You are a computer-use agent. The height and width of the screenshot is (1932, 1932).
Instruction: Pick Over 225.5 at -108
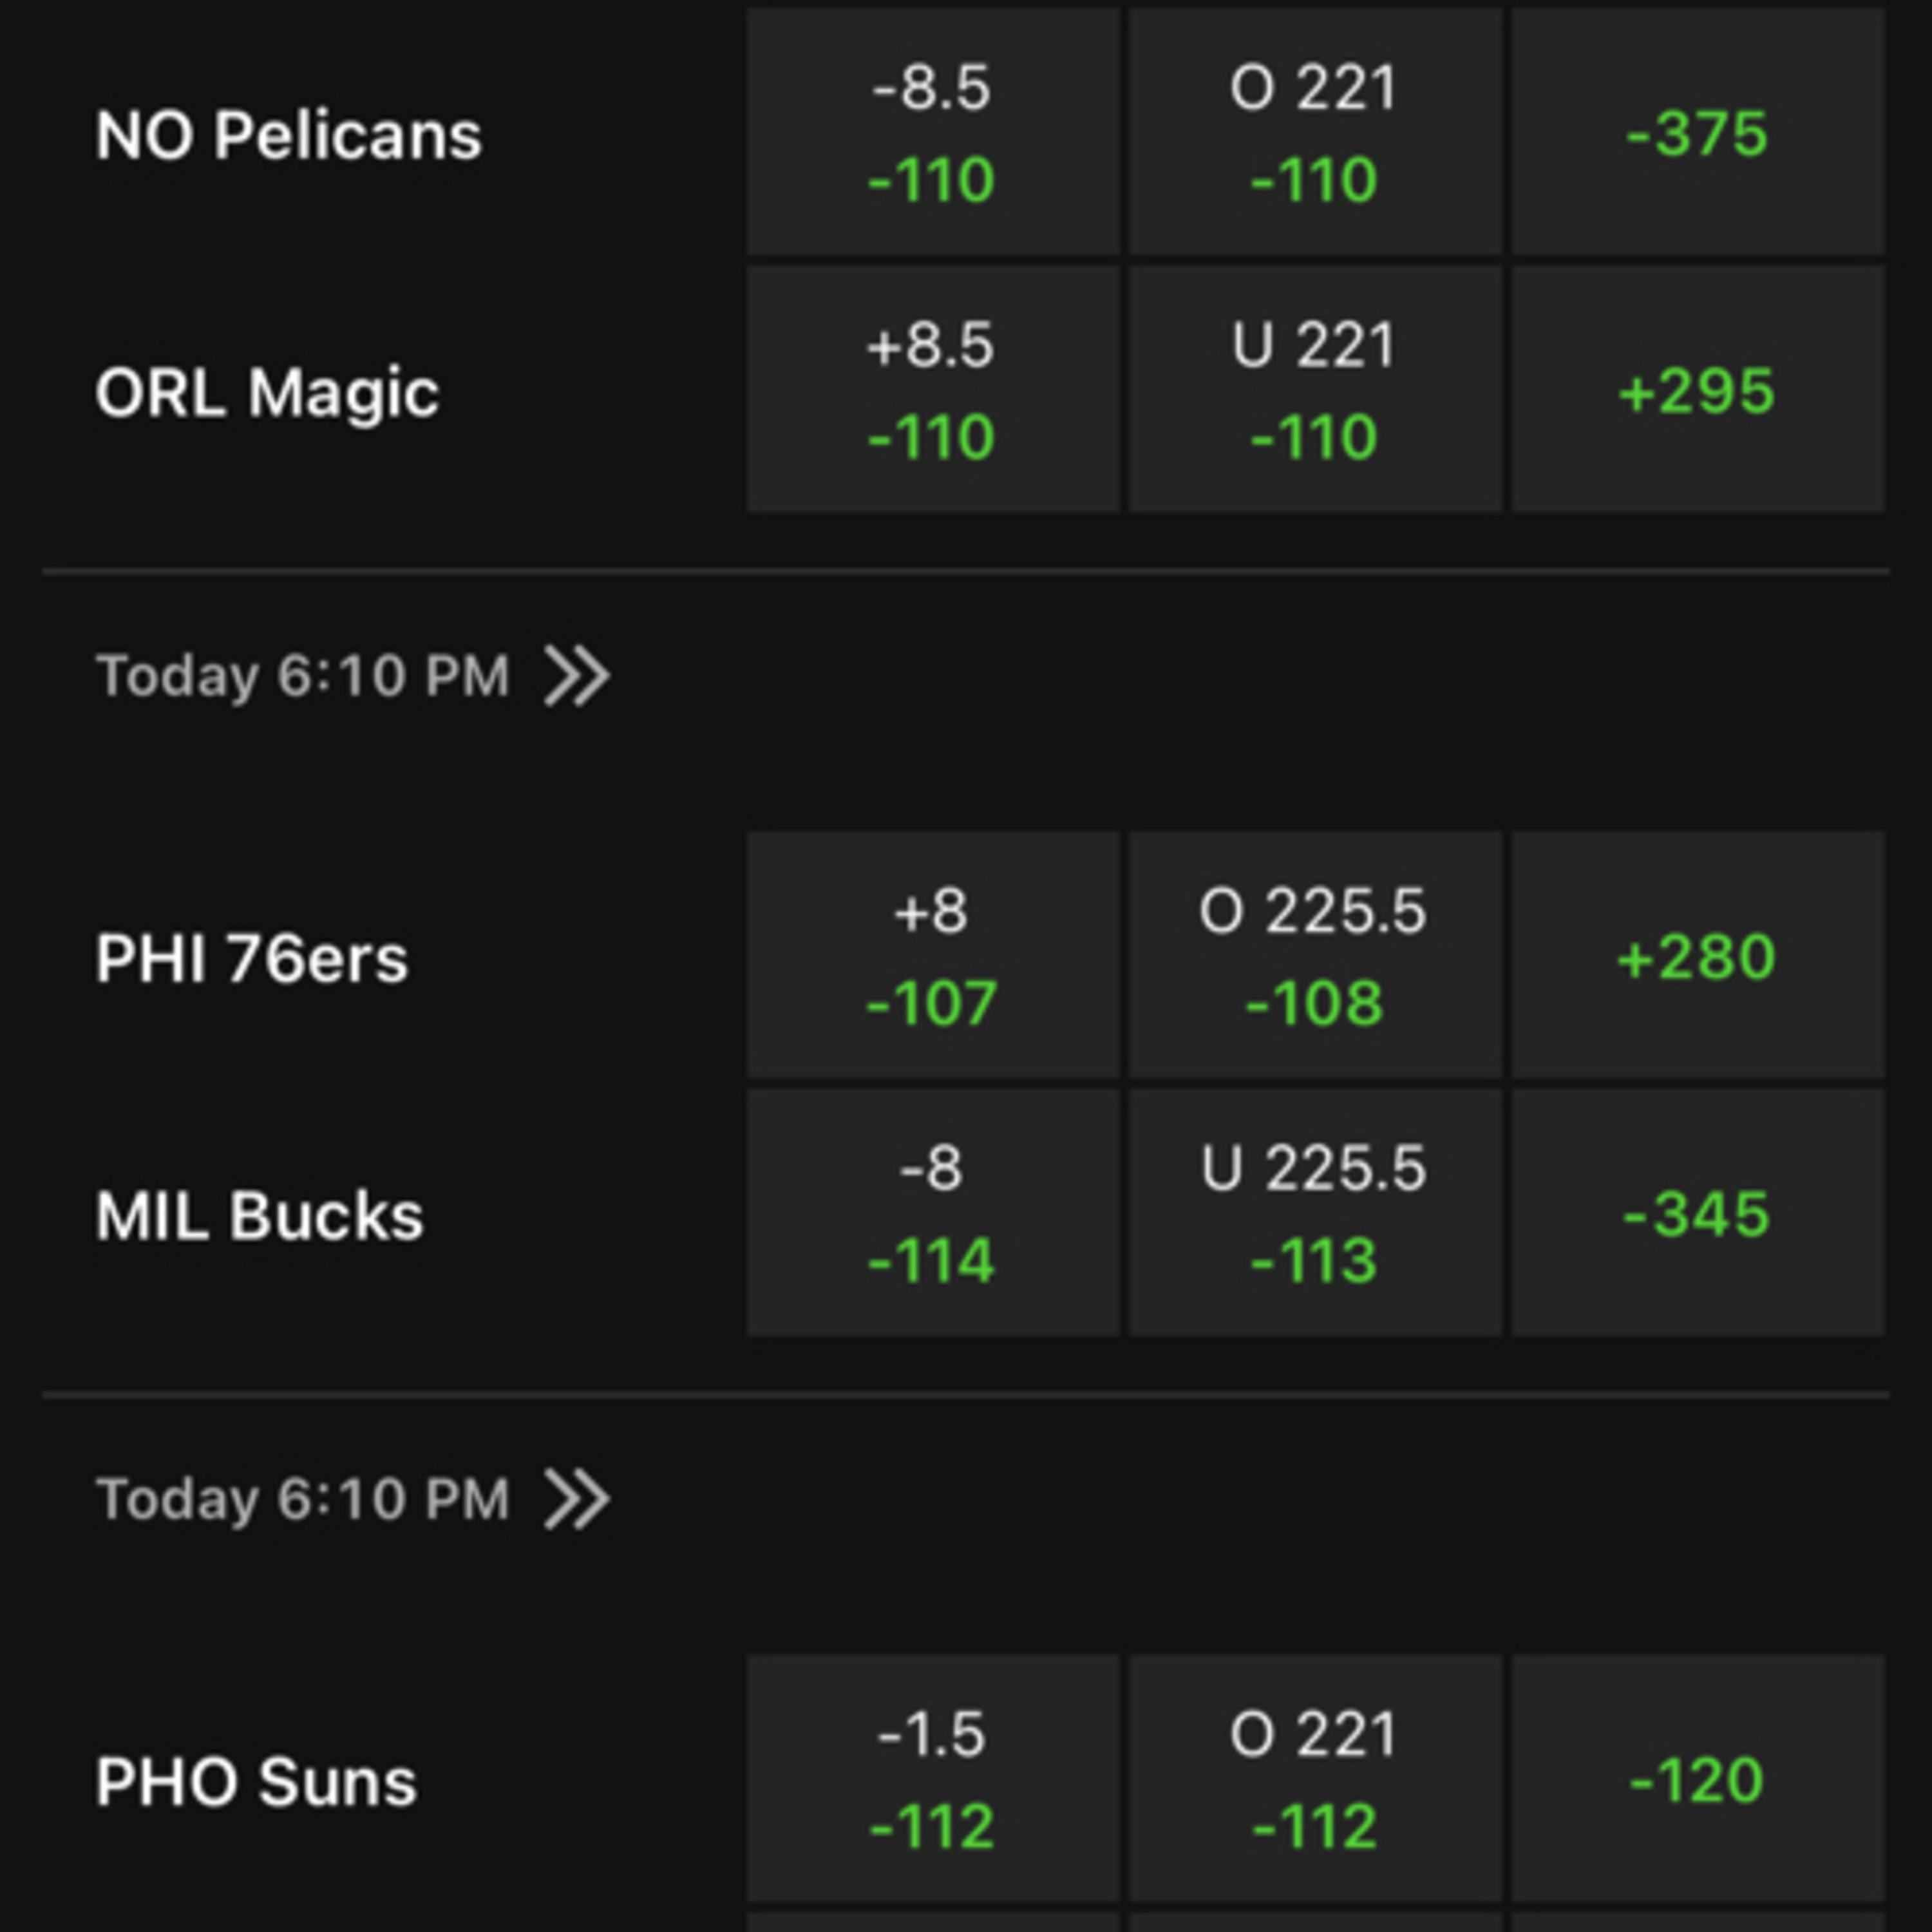click(1314, 955)
